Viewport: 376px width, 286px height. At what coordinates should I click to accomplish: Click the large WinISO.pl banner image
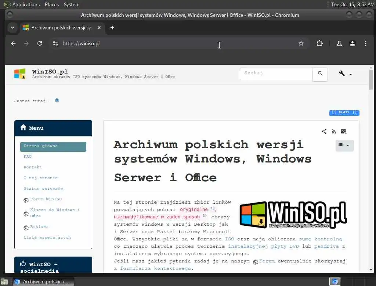[293, 215]
